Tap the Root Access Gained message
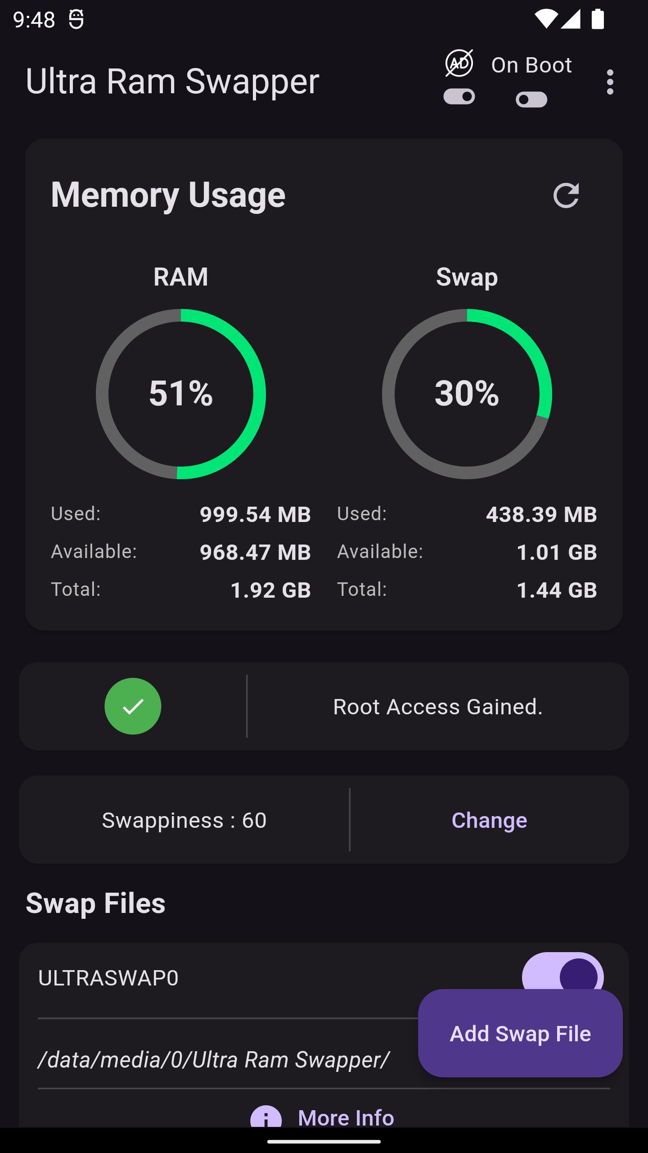Image resolution: width=648 pixels, height=1153 pixels. (x=438, y=707)
